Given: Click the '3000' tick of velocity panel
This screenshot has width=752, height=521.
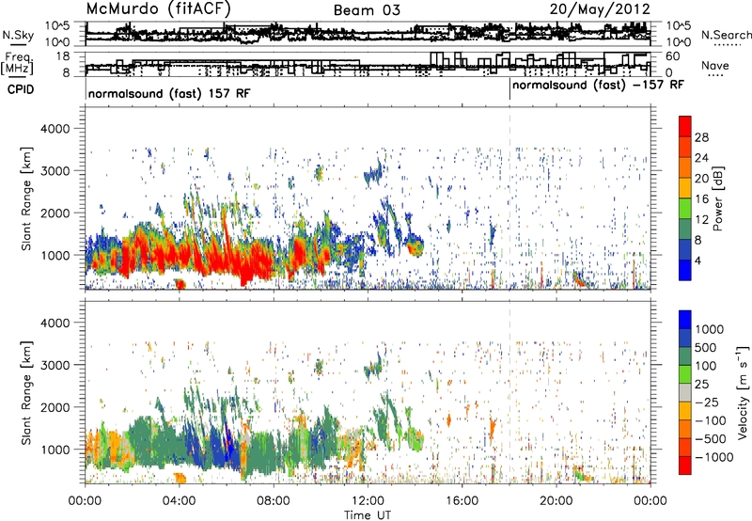Looking at the screenshot, I should click(55, 365).
